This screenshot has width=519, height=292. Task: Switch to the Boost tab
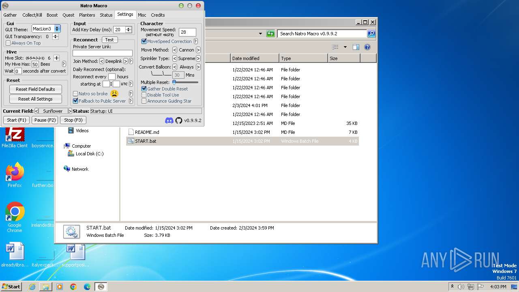[x=52, y=15]
